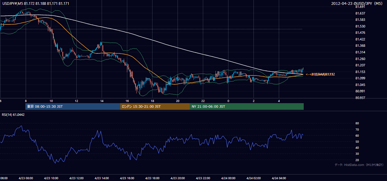Screen dimensions: 387x181
Task: Click price axis value 81.153
Action: coord(360,72)
